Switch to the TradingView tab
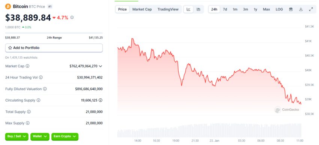 [x=168, y=9]
